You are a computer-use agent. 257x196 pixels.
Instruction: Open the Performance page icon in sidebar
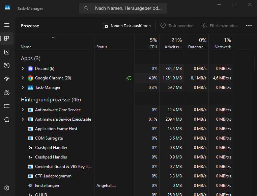[7, 52]
